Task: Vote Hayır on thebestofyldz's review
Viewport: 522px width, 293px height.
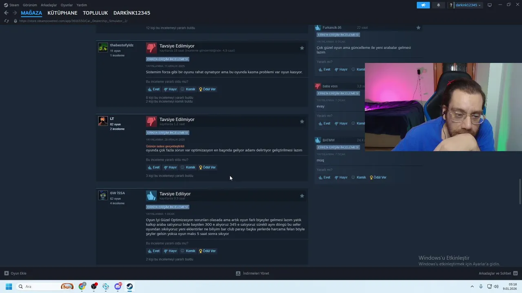Action: [170, 89]
